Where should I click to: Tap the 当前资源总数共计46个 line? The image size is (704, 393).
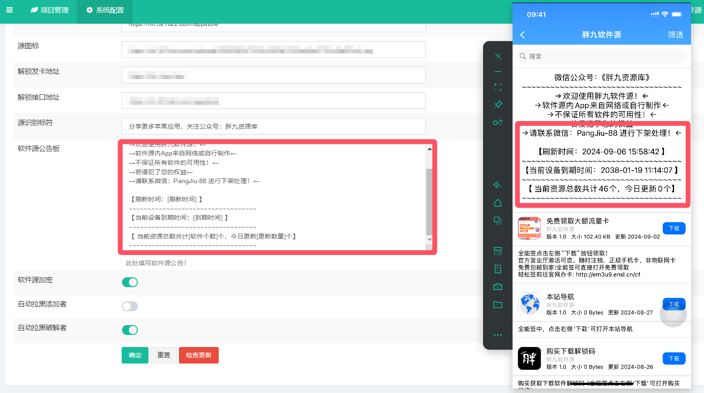pos(602,189)
